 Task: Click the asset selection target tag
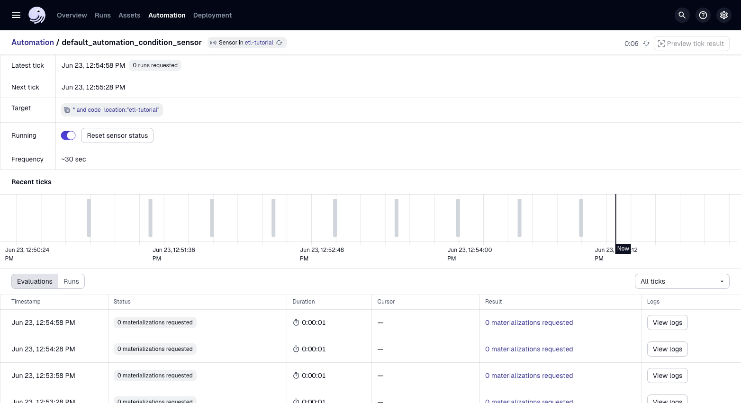(112, 110)
